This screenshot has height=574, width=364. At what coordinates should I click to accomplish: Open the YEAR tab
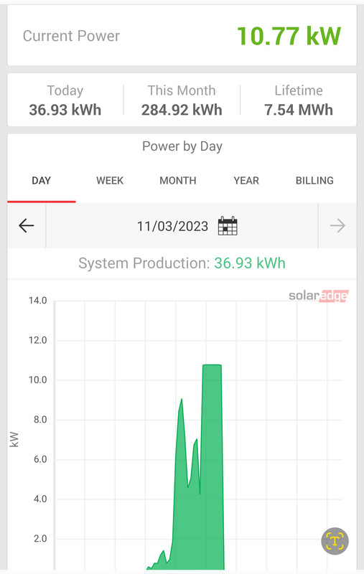(x=246, y=181)
